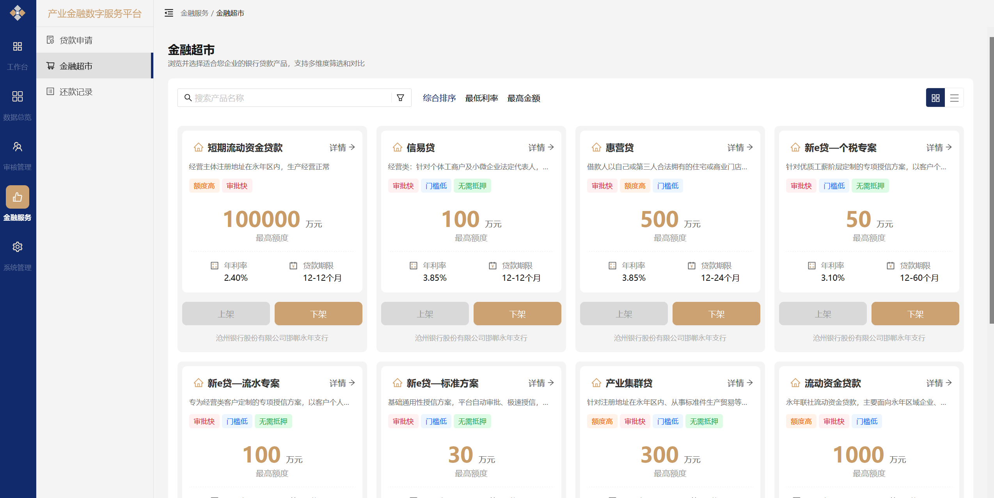Click 金融服务 breadcrumb link
Screen dimensions: 994x498
tap(195, 13)
